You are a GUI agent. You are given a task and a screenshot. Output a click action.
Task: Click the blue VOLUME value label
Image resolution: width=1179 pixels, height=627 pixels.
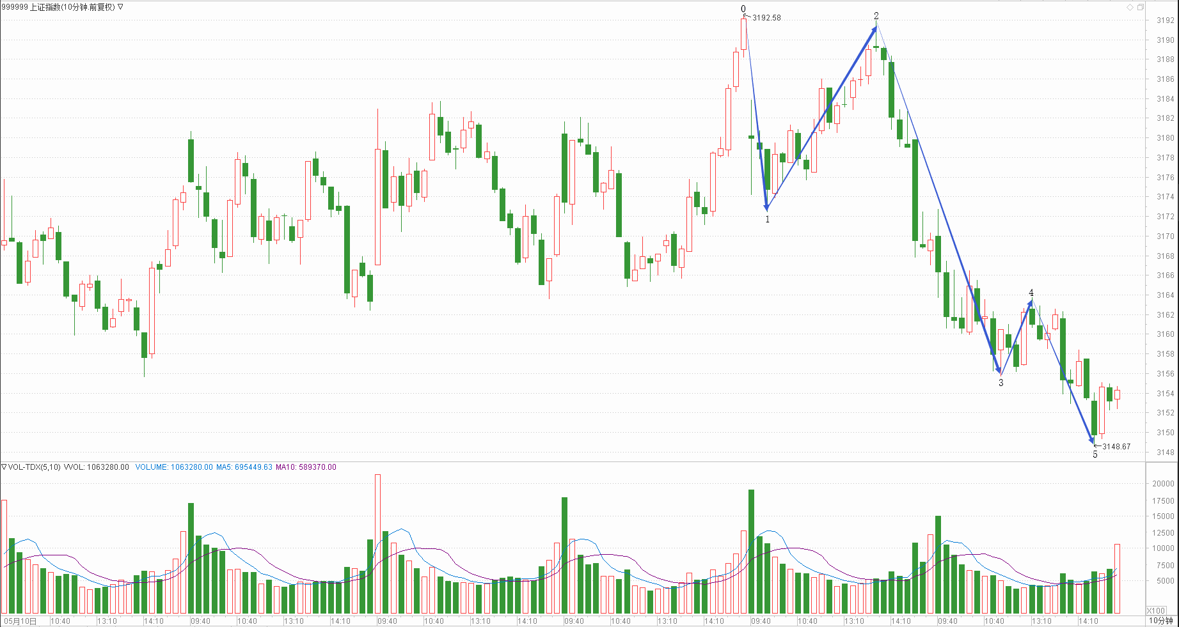coord(174,467)
